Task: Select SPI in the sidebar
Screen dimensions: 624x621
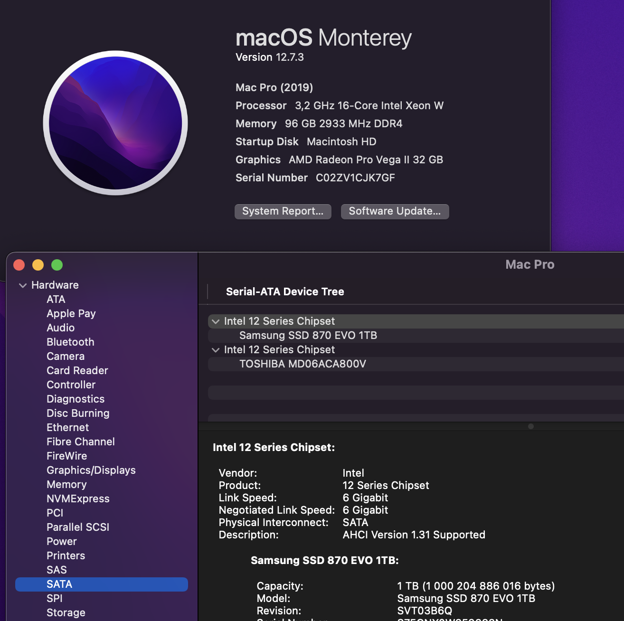Action: (55, 599)
